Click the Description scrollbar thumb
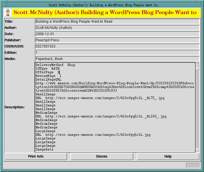204x172 pixels. (x=197, y=68)
